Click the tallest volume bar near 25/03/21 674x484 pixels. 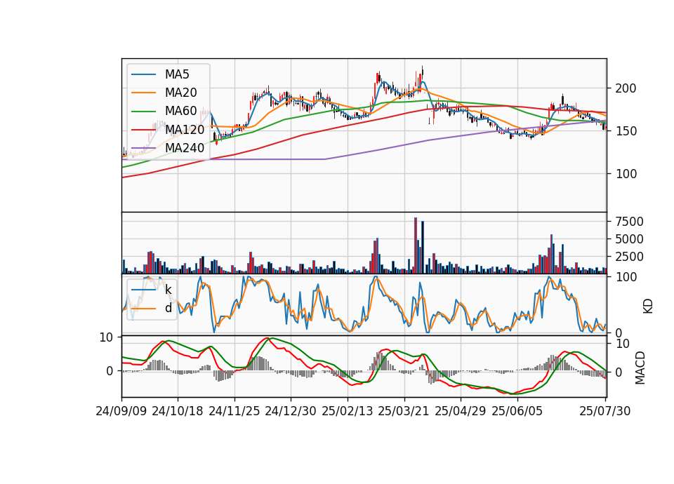[x=416, y=246]
